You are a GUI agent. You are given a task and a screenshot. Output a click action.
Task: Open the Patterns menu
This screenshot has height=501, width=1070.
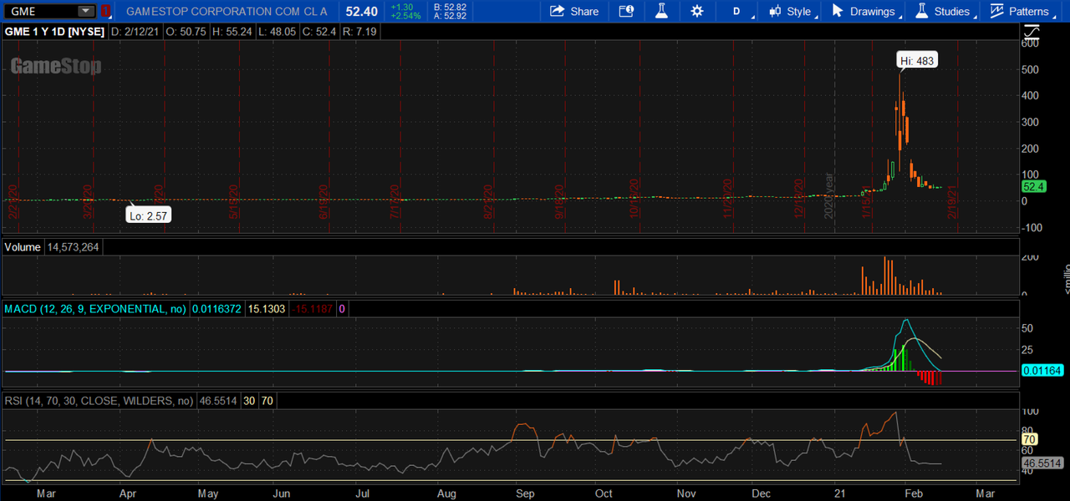pyautogui.click(x=1021, y=11)
